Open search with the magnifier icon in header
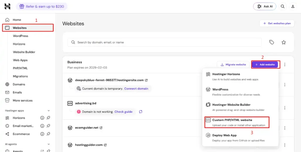The image size is (301, 152). [282, 6]
